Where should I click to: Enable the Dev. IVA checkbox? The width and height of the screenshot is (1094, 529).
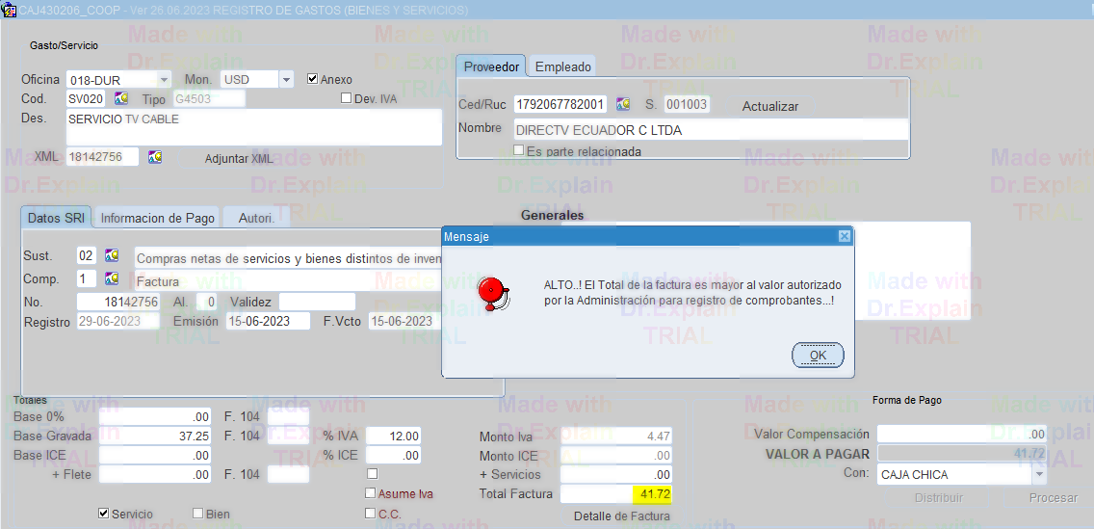coord(347,98)
